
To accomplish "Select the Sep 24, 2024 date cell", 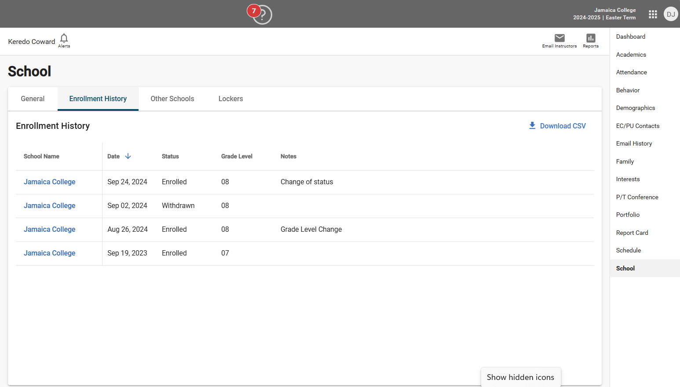I will (x=128, y=182).
